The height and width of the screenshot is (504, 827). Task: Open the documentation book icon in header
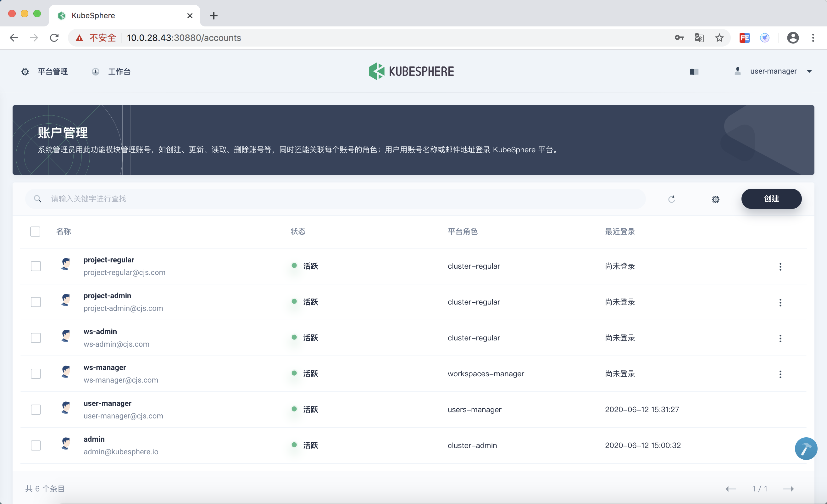coord(694,71)
